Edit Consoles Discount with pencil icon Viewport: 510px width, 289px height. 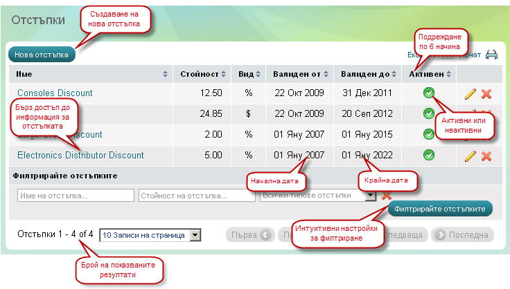(x=471, y=93)
